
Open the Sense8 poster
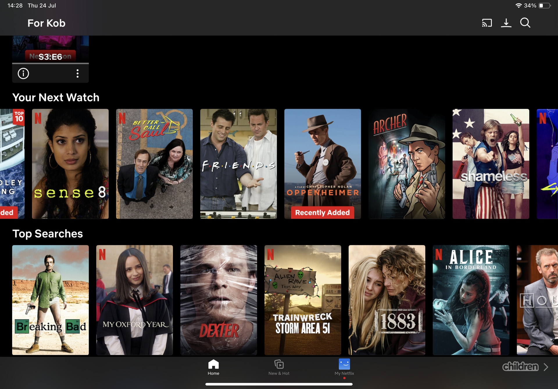[70, 164]
